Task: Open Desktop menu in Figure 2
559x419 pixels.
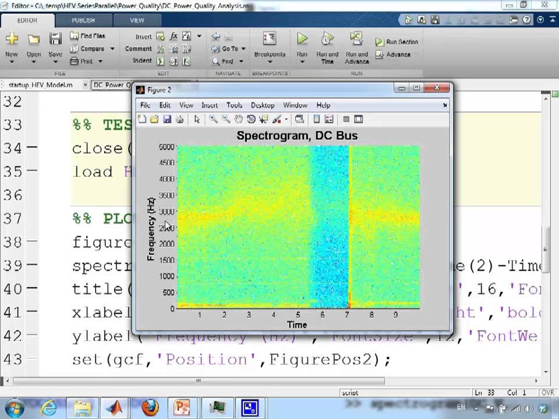Action: [263, 105]
